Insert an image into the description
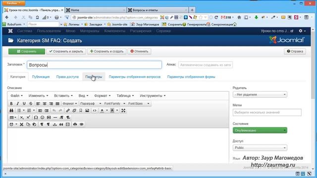 87,110
